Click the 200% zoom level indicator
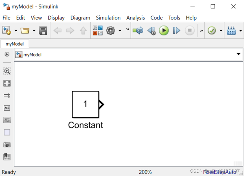Image resolution: width=244 pixels, height=176 pixels. click(x=145, y=172)
